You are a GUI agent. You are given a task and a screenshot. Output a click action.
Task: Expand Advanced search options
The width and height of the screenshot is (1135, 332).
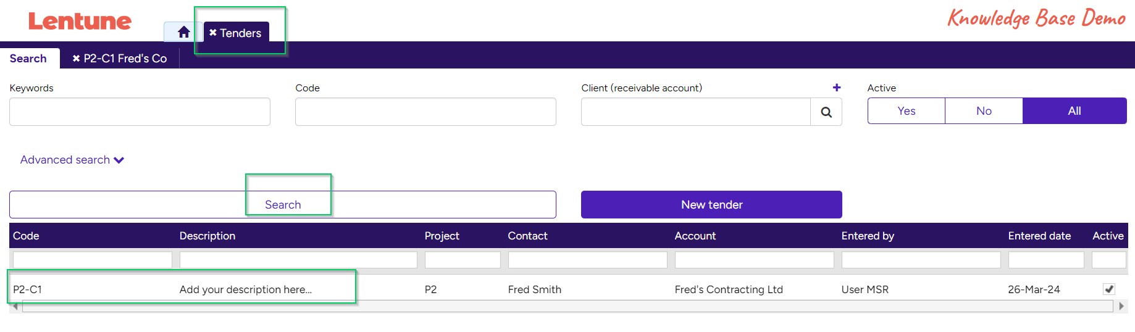click(x=72, y=160)
